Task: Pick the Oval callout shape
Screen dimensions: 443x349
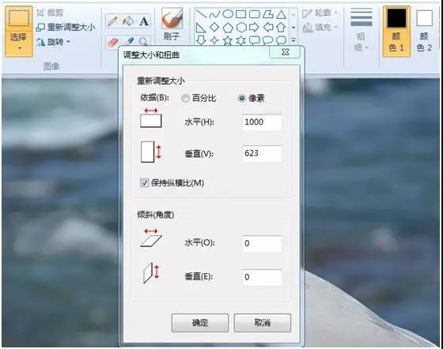Action: (268, 40)
